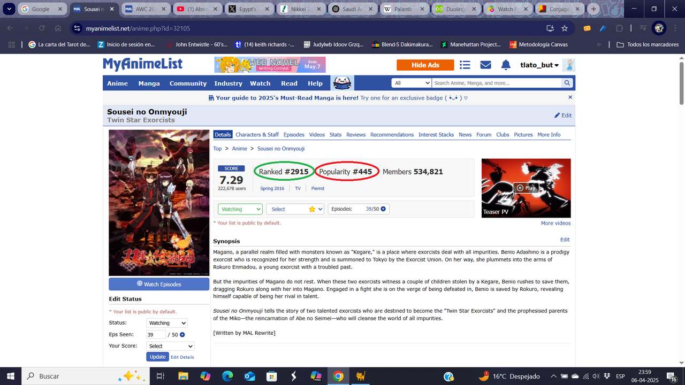Open the notifications bell icon
This screenshot has width=685, height=385.
point(505,65)
